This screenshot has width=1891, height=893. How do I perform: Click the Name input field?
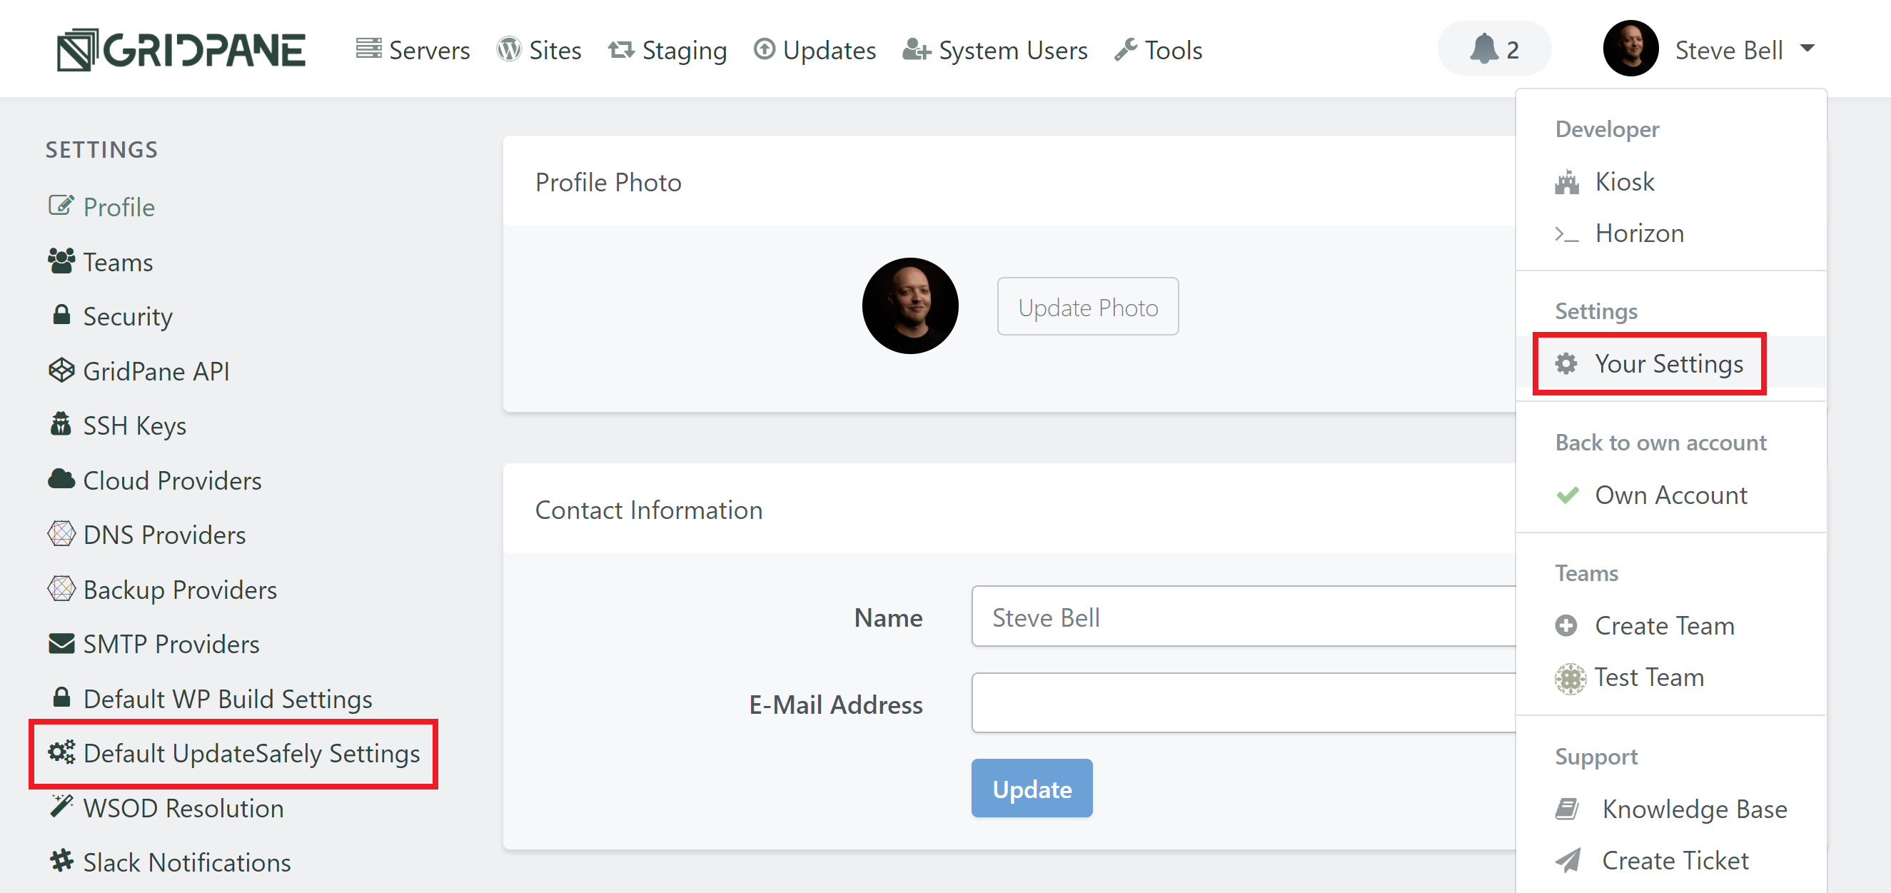[x=1244, y=616]
